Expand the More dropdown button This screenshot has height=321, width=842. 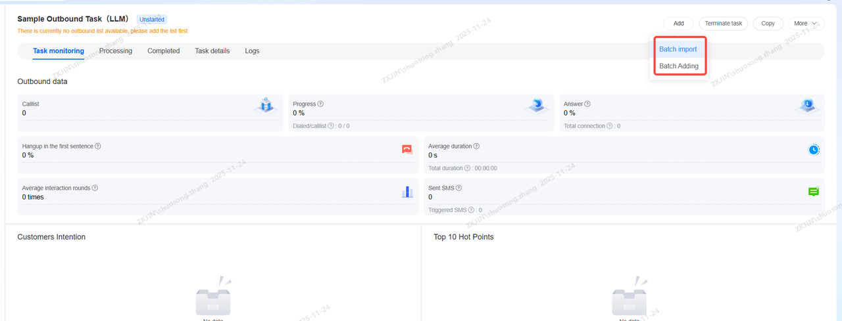[806, 24]
